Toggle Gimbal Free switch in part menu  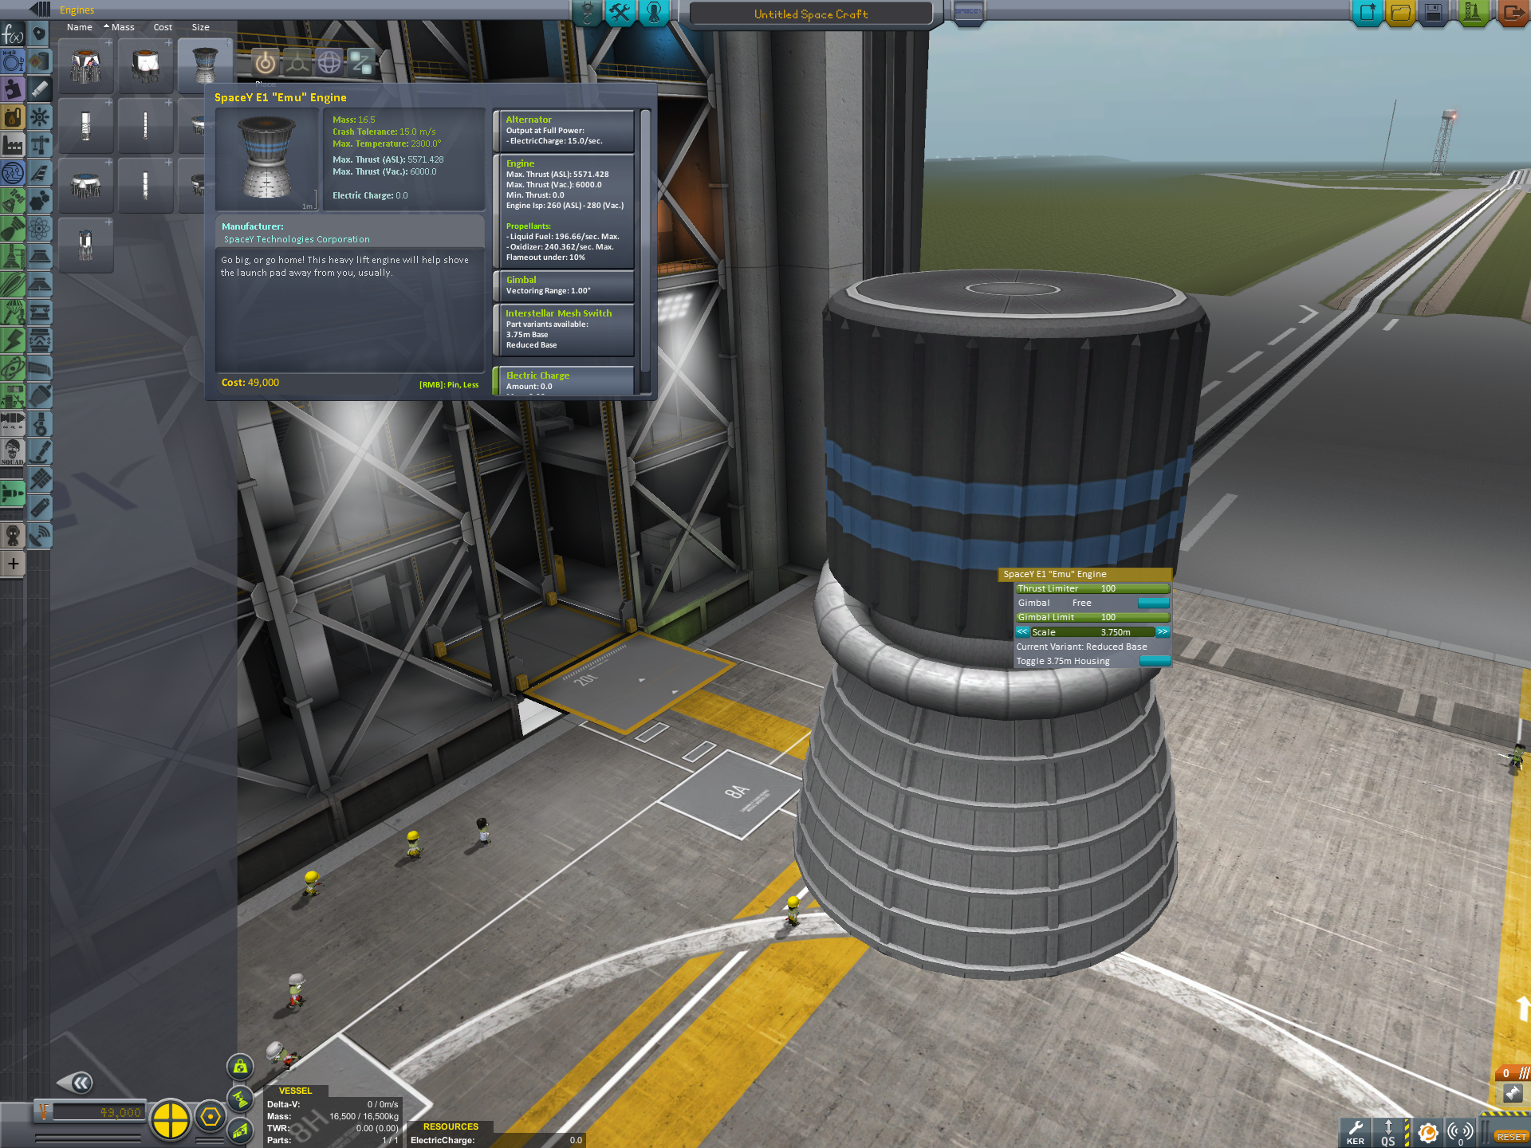[x=1154, y=603]
